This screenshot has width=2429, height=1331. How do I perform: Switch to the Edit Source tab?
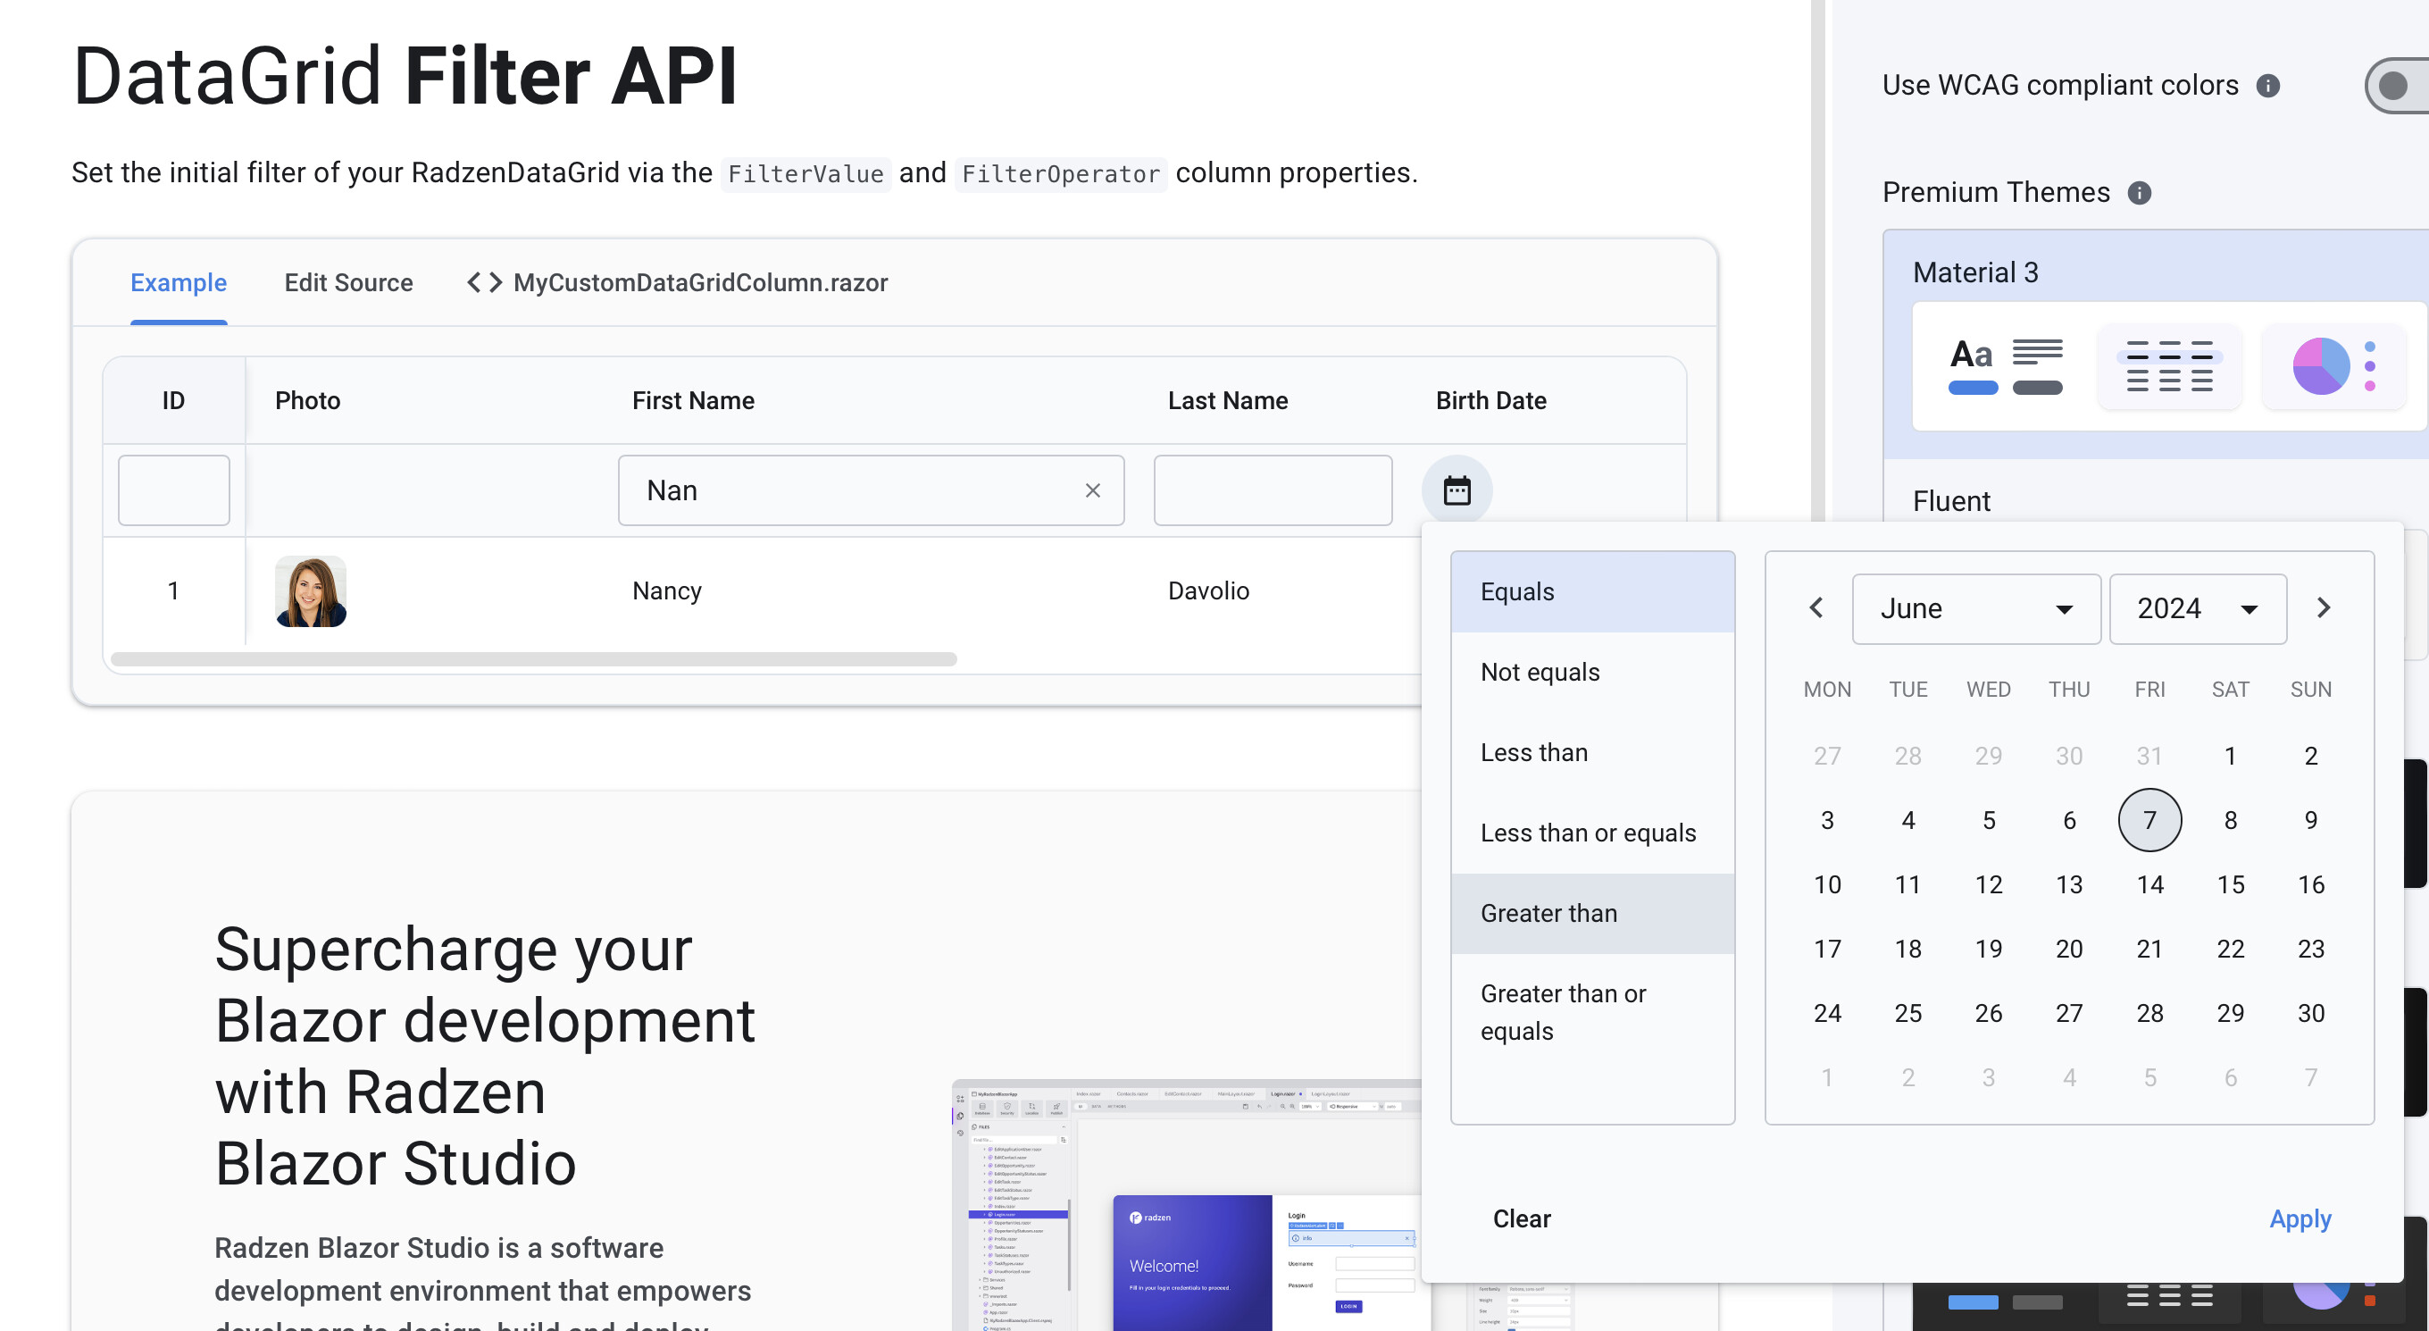348,282
